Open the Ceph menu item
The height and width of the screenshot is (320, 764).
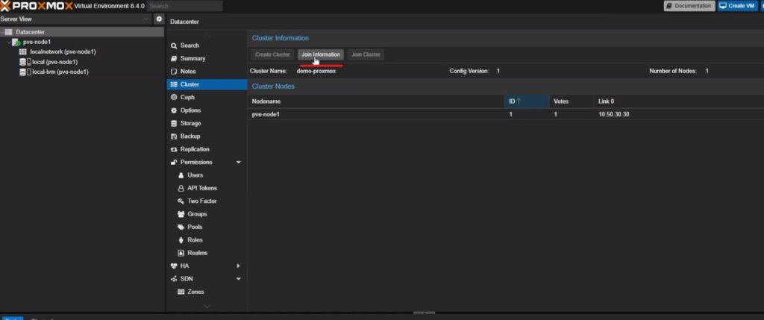207,98
